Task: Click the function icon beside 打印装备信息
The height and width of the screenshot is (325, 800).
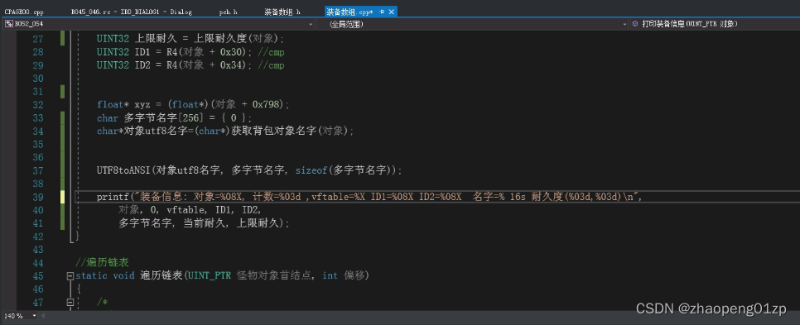Action: [x=635, y=24]
